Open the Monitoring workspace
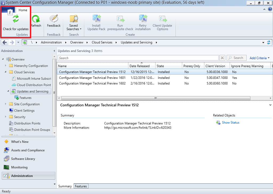273x194 pixels. click(x=29, y=167)
